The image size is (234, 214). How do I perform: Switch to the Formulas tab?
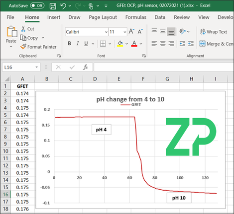(136, 17)
